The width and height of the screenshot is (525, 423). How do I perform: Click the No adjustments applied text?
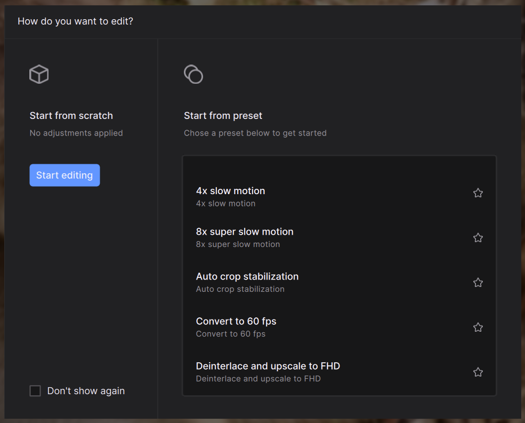[76, 133]
